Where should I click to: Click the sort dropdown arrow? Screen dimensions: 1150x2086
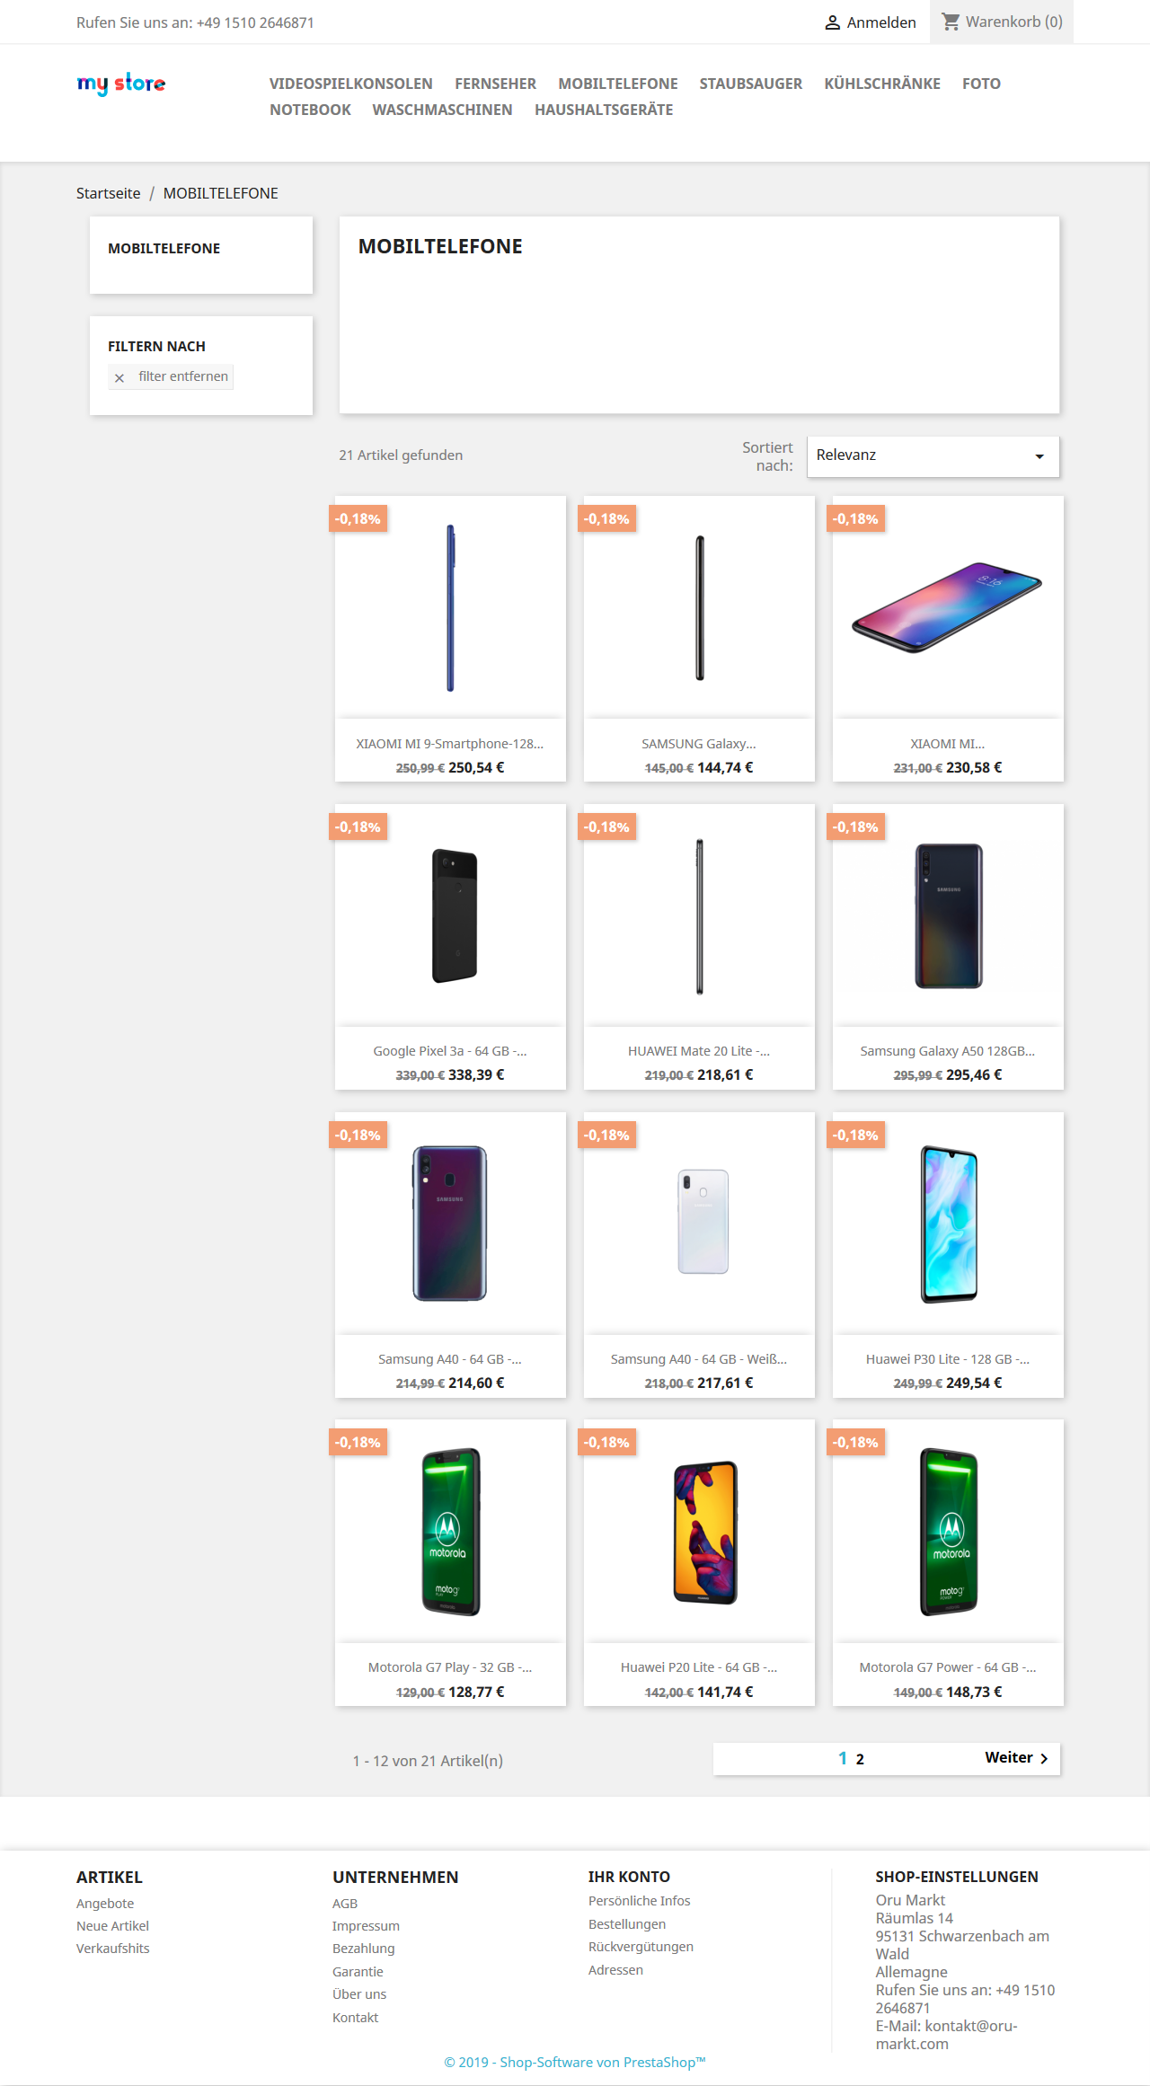point(1039,456)
